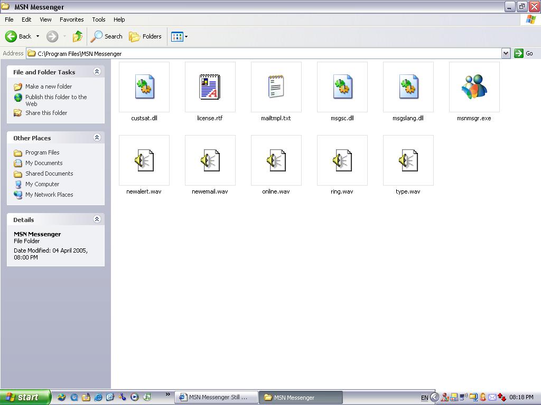Click the taskbar clock showing 08:18 PM
Viewport: 541px width, 405px height.
point(521,398)
